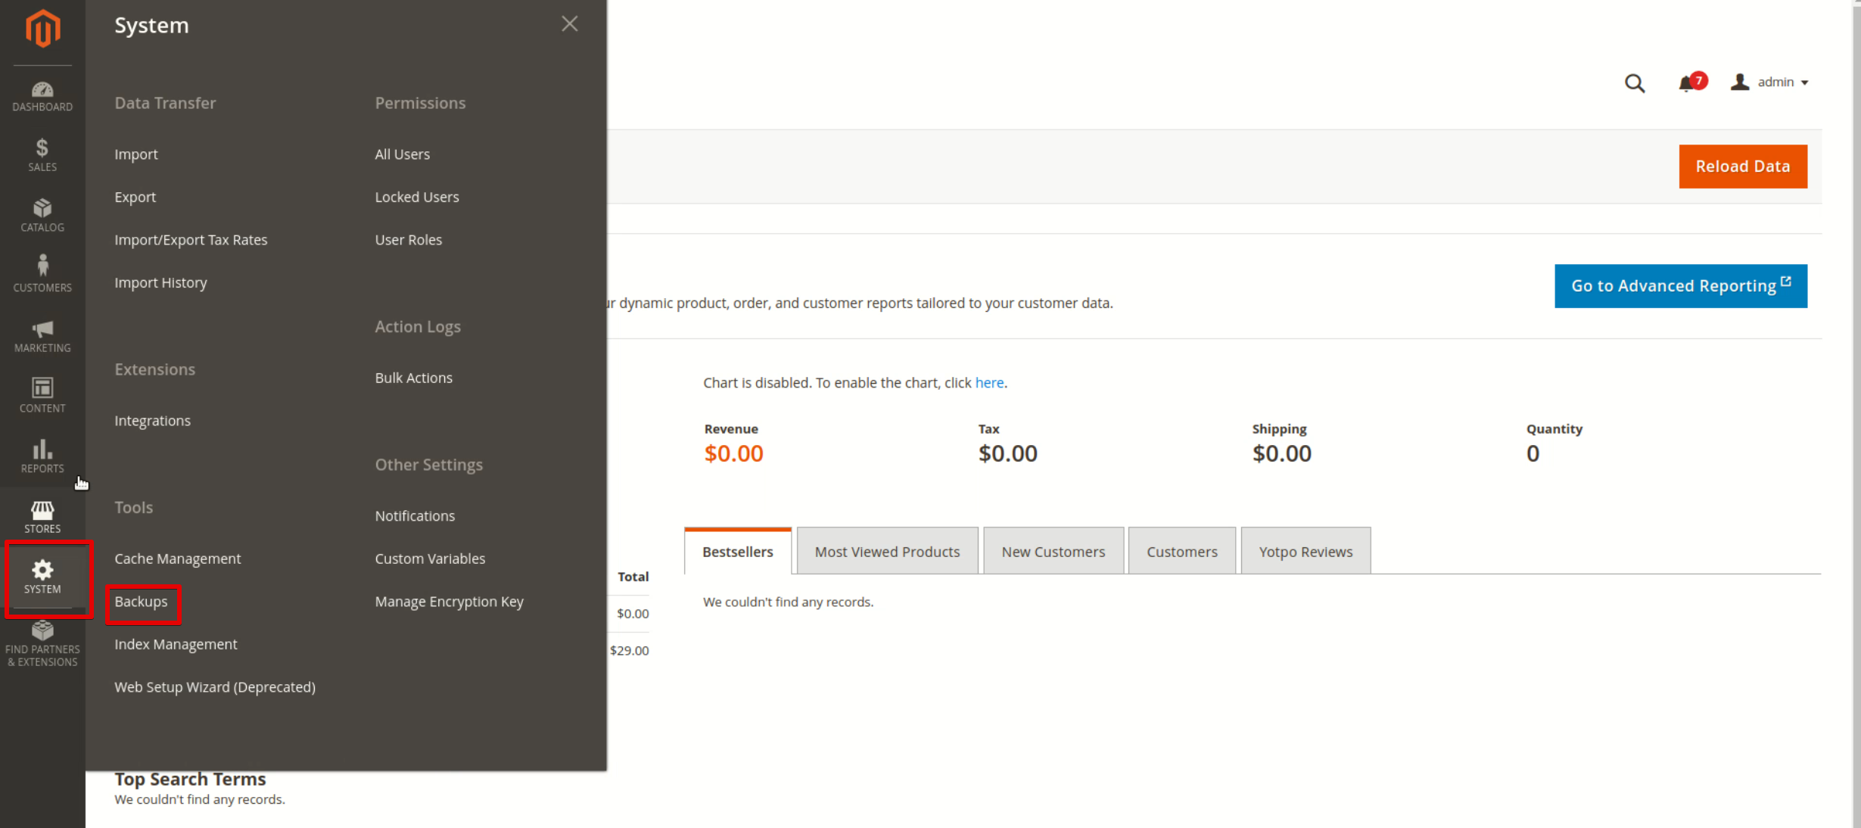Image resolution: width=1861 pixels, height=828 pixels.
Task: Open Index Management tool
Action: (176, 644)
